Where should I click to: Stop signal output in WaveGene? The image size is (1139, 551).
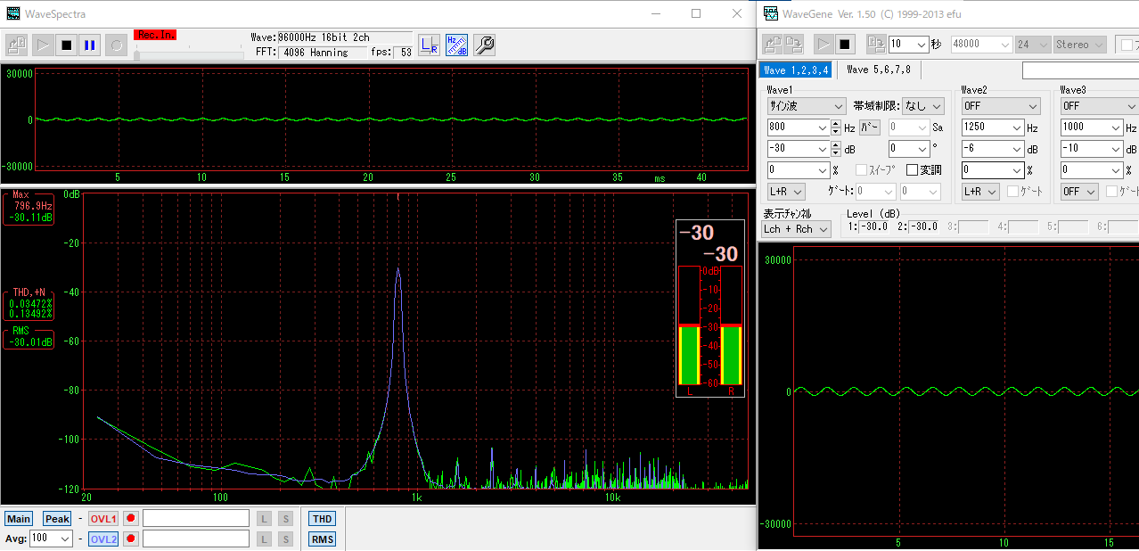coord(845,44)
